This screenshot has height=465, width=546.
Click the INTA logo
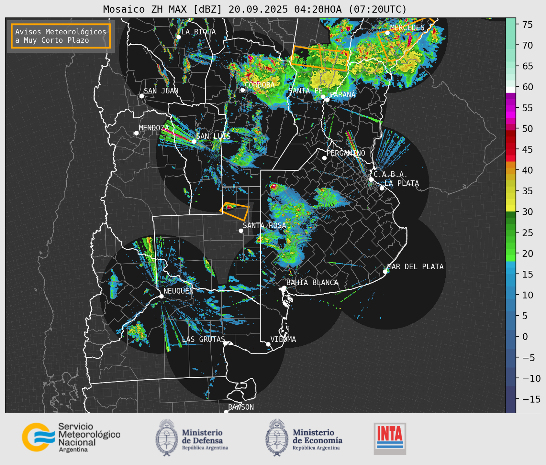pos(390,438)
